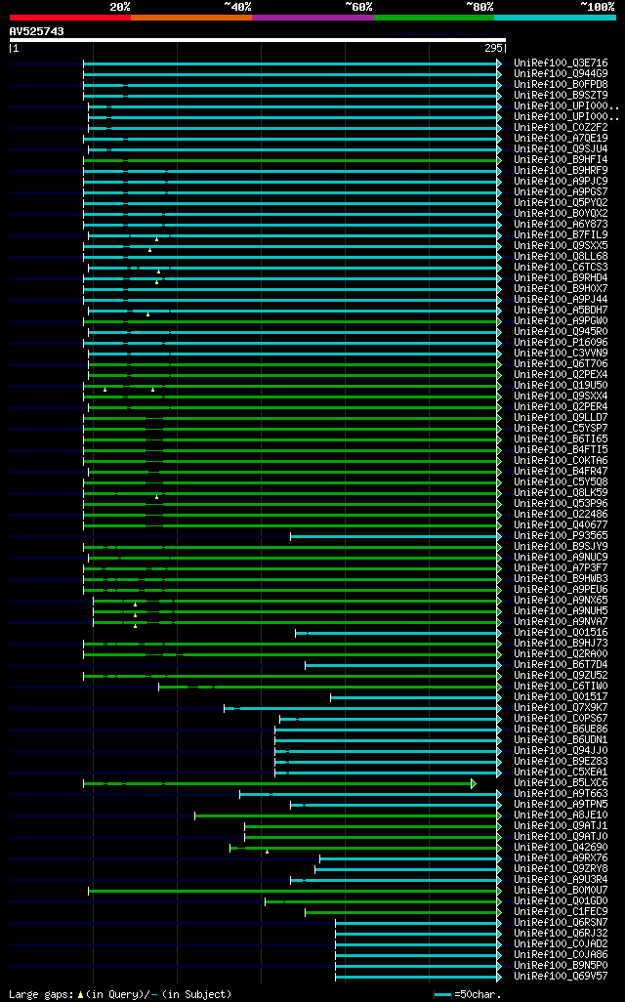Select label UniRef100_A8JE10
This screenshot has height=1002, width=625.
tap(562, 814)
